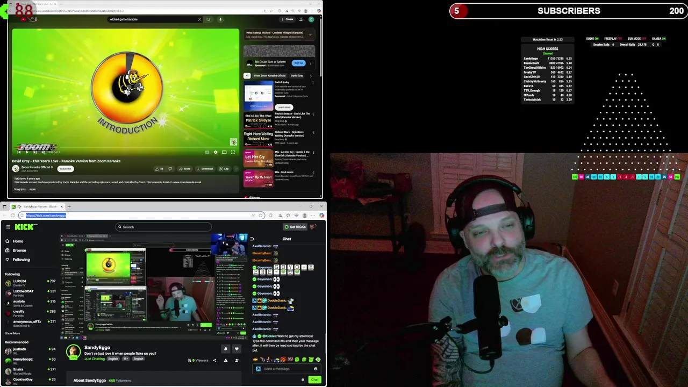Screen dimensions: 688x387
Task: Open YouTube notifications bell
Action: coord(301,19)
